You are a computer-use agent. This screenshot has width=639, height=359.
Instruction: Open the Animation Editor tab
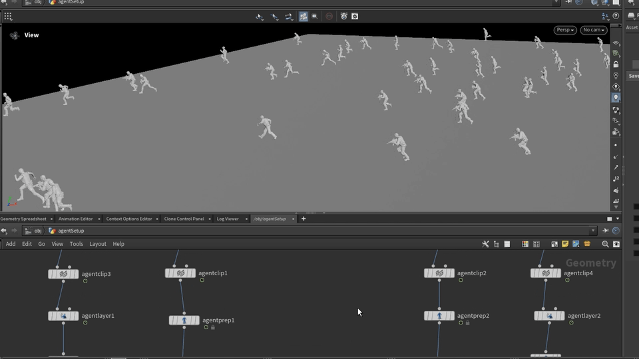pyautogui.click(x=75, y=219)
